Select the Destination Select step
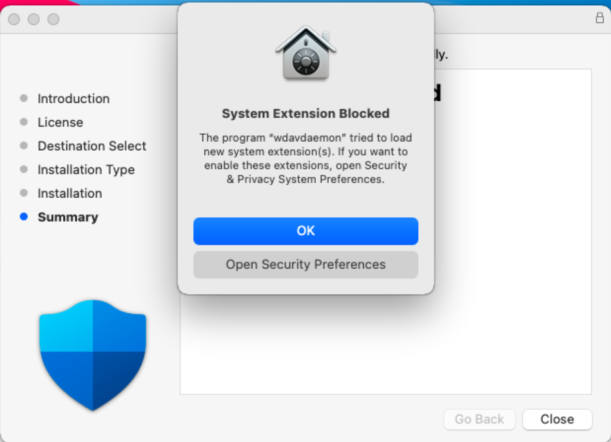 [x=92, y=146]
